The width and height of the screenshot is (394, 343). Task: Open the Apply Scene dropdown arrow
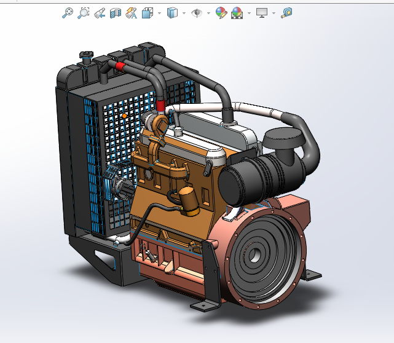coord(249,13)
